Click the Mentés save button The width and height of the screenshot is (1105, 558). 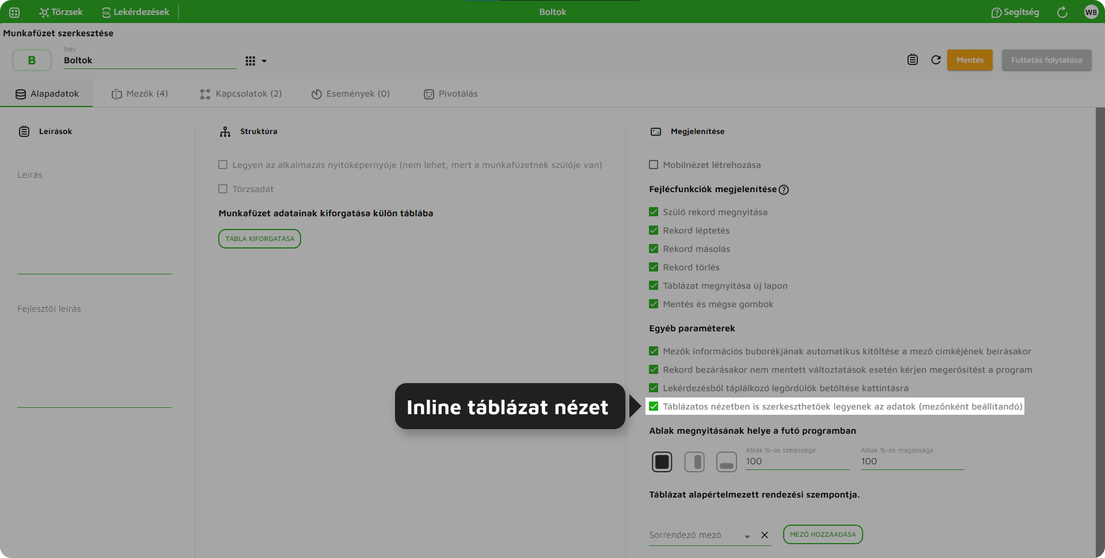[970, 60]
